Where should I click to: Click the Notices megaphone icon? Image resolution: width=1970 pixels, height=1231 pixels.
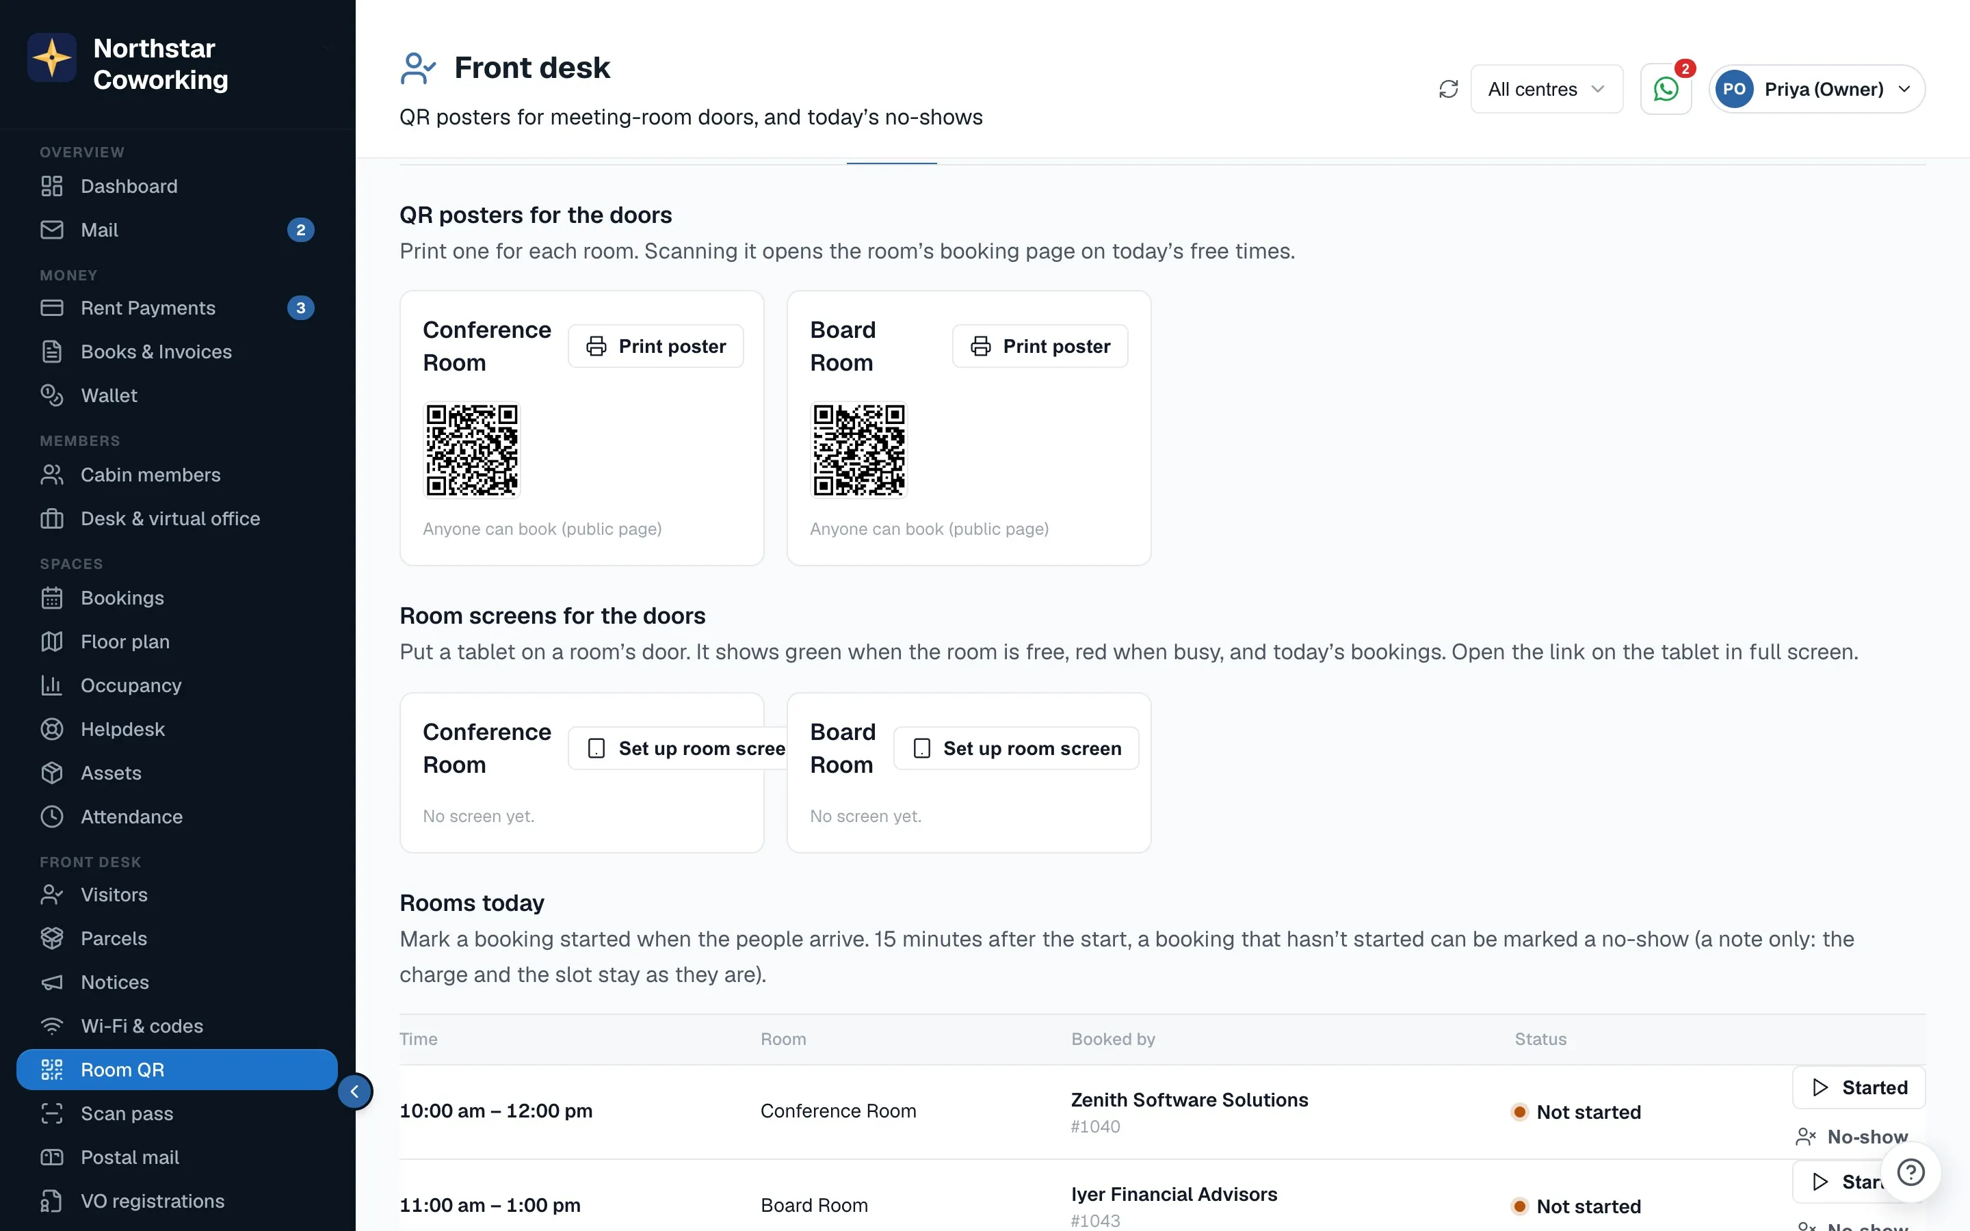coord(52,983)
